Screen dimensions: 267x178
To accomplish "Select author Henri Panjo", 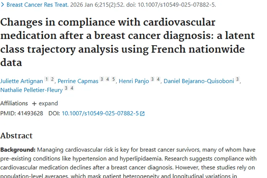I will coord(134,81).
